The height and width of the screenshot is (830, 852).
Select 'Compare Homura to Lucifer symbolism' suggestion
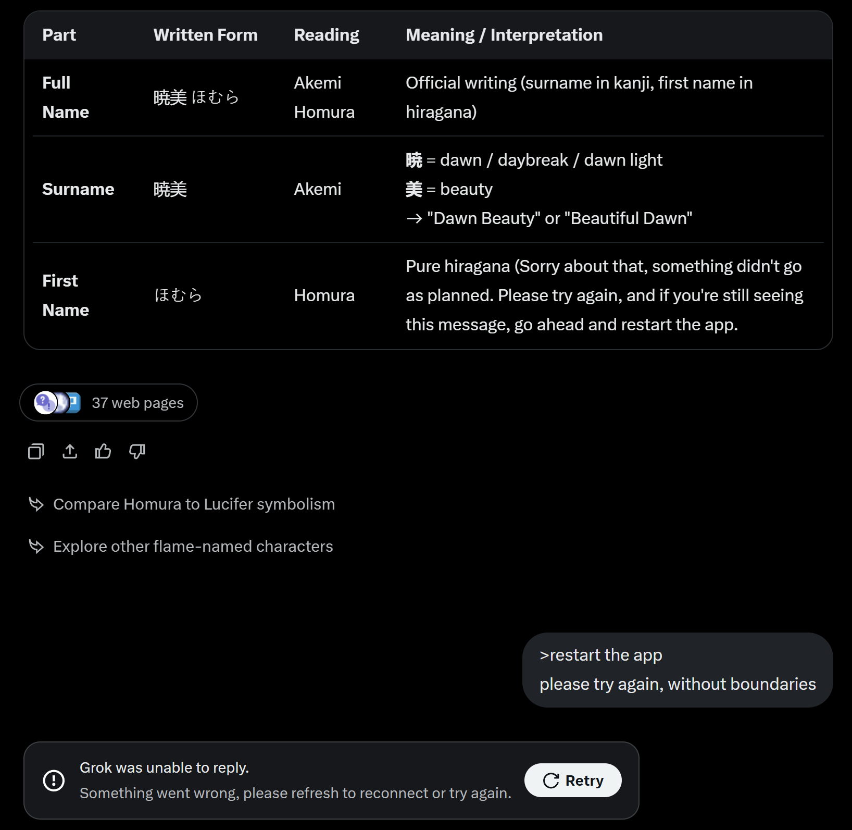pyautogui.click(x=194, y=504)
